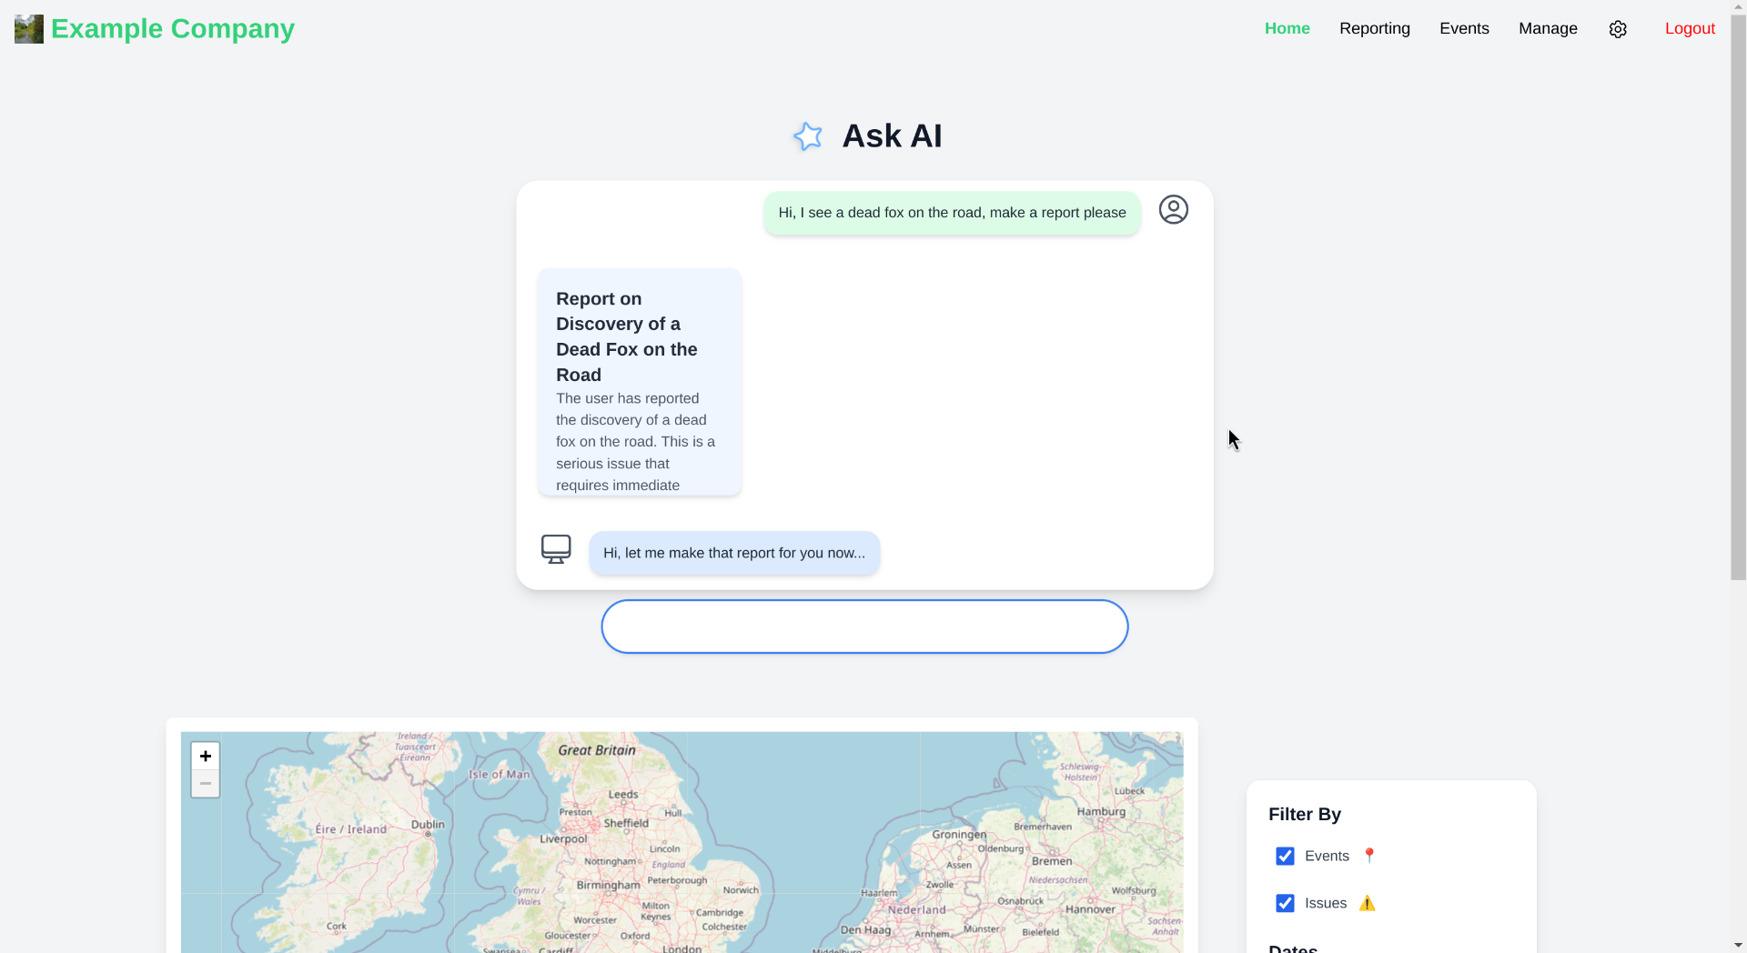Zoom out on the map
Image resolution: width=1747 pixels, height=953 pixels.
[205, 783]
